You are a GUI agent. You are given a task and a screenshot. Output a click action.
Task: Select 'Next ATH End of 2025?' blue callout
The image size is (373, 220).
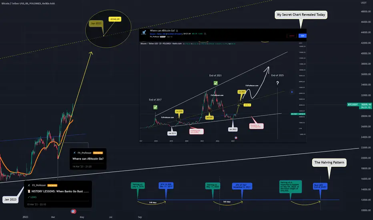coord(320,186)
